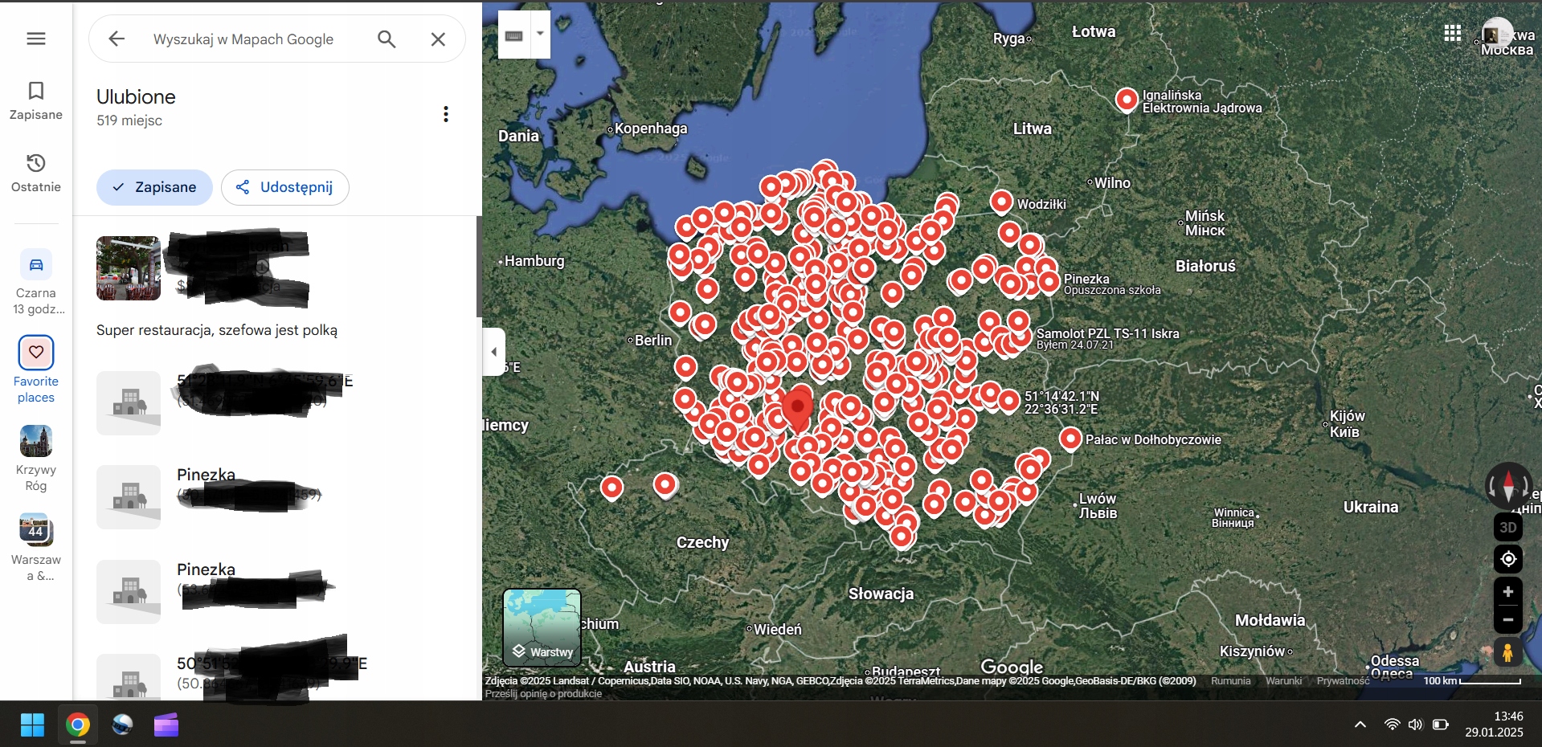Screen dimensions: 1542x747
Task: Select the Czarna car route shortcut
Action: pos(36,282)
